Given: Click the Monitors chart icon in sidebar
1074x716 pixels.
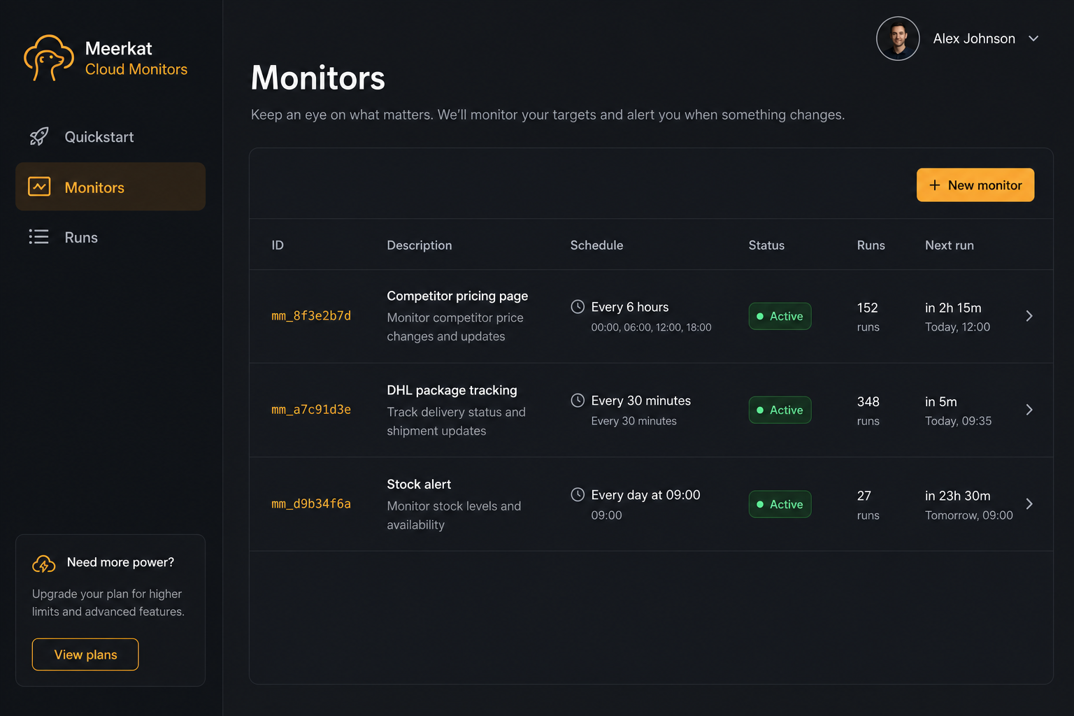Looking at the screenshot, I should [x=39, y=187].
